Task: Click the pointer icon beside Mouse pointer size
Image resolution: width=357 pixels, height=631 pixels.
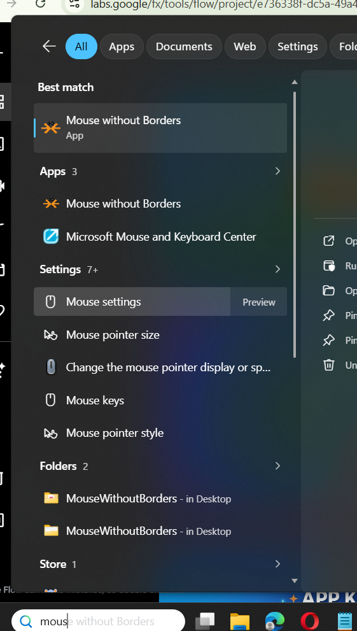Action: 51,335
